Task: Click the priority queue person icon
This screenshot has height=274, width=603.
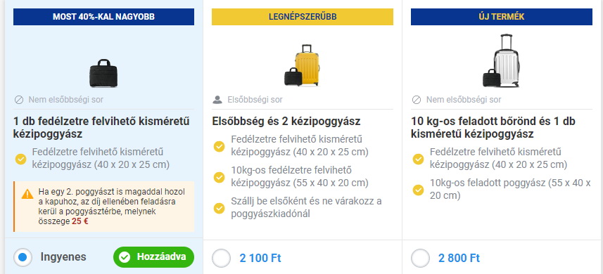Action: click(217, 100)
